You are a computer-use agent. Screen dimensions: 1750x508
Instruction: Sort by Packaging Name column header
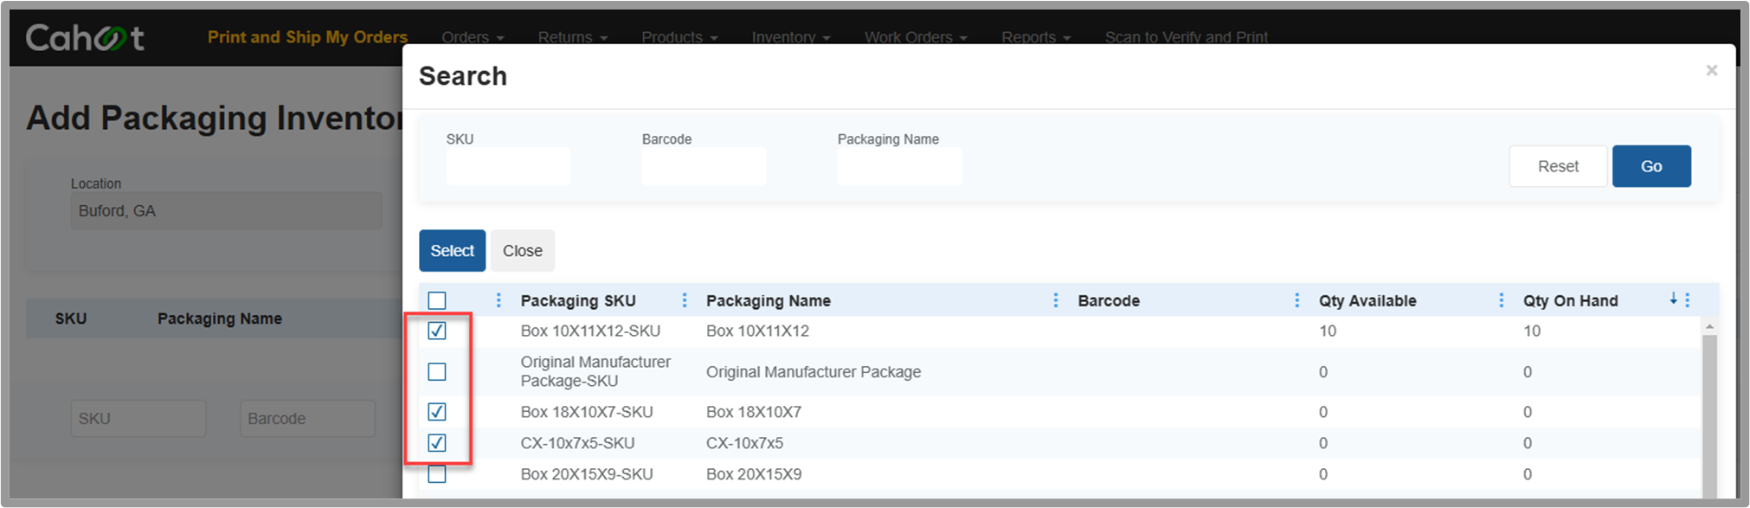tap(769, 300)
